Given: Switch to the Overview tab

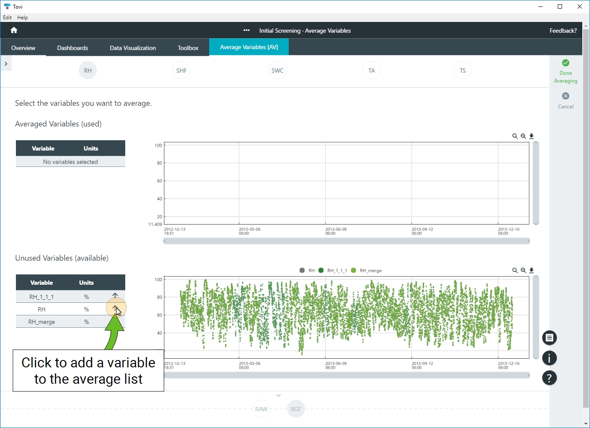Looking at the screenshot, I should click(x=23, y=48).
